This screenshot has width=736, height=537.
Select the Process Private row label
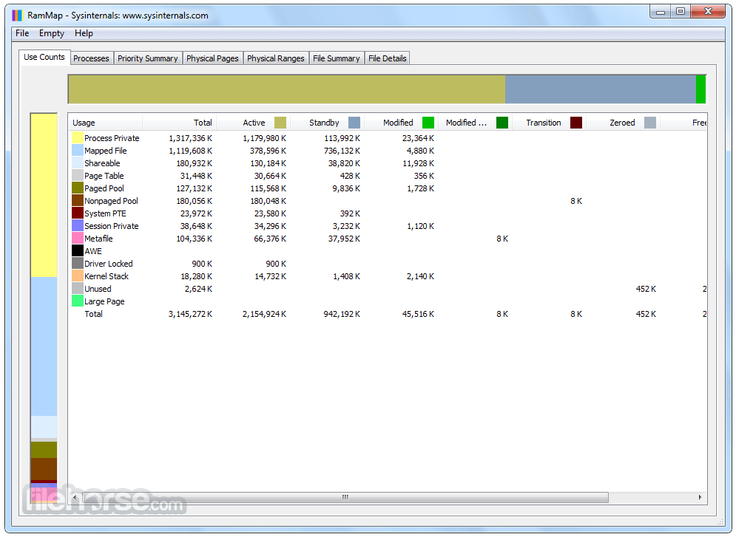point(112,138)
